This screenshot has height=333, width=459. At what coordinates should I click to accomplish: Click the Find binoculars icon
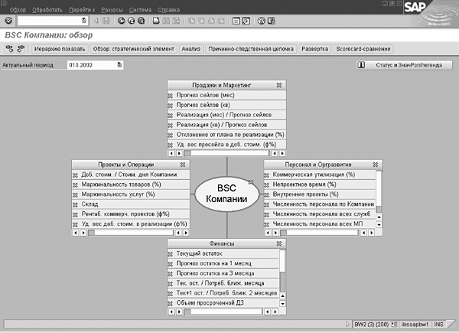(166, 21)
